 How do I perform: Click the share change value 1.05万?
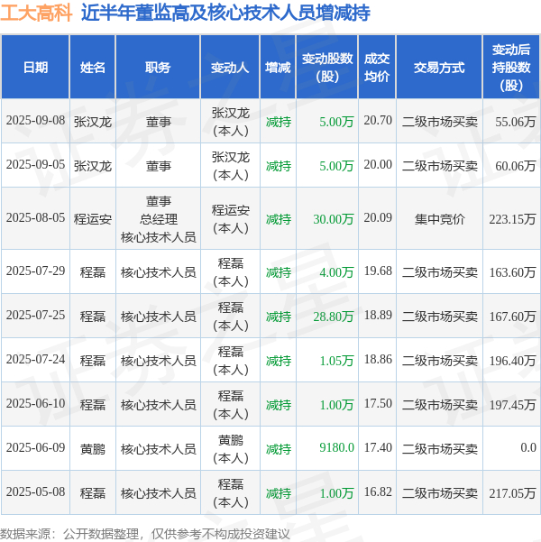(x=336, y=361)
